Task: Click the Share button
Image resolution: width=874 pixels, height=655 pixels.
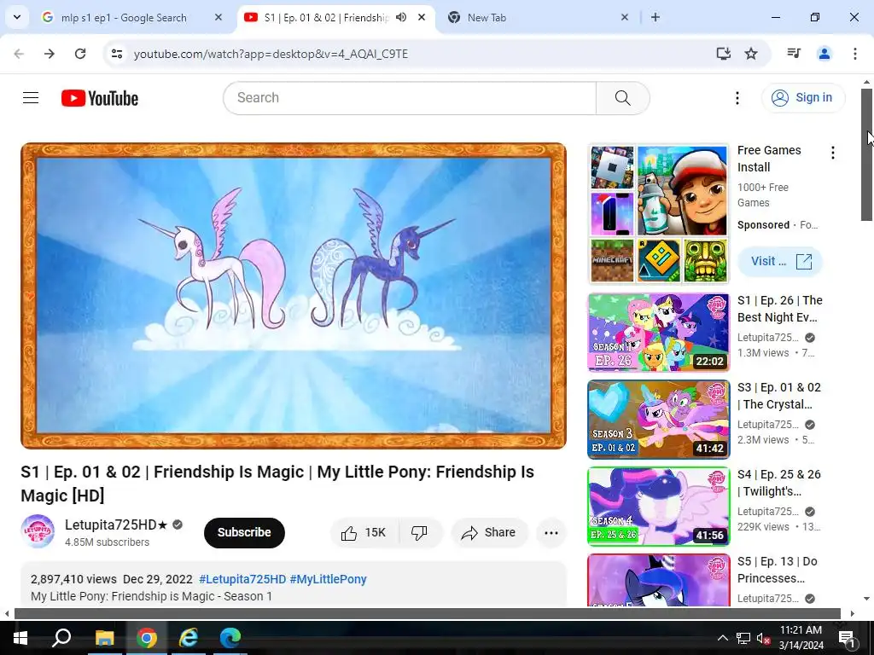Action: point(489,533)
